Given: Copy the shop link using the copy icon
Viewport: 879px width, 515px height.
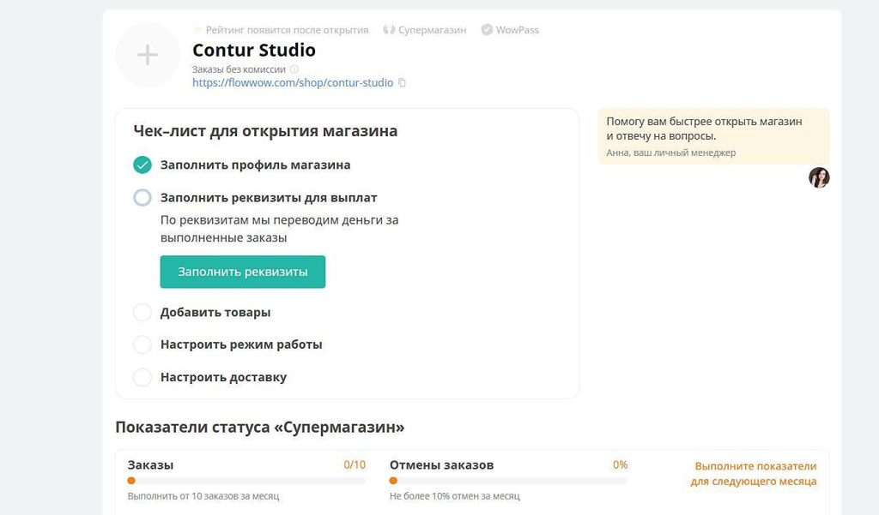Looking at the screenshot, I should [x=402, y=82].
